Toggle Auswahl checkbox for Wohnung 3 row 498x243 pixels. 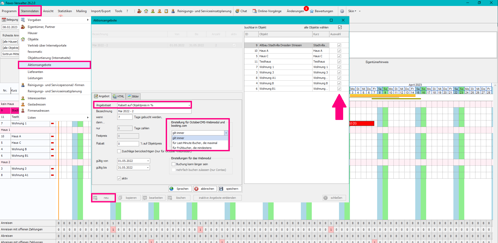coord(339,72)
